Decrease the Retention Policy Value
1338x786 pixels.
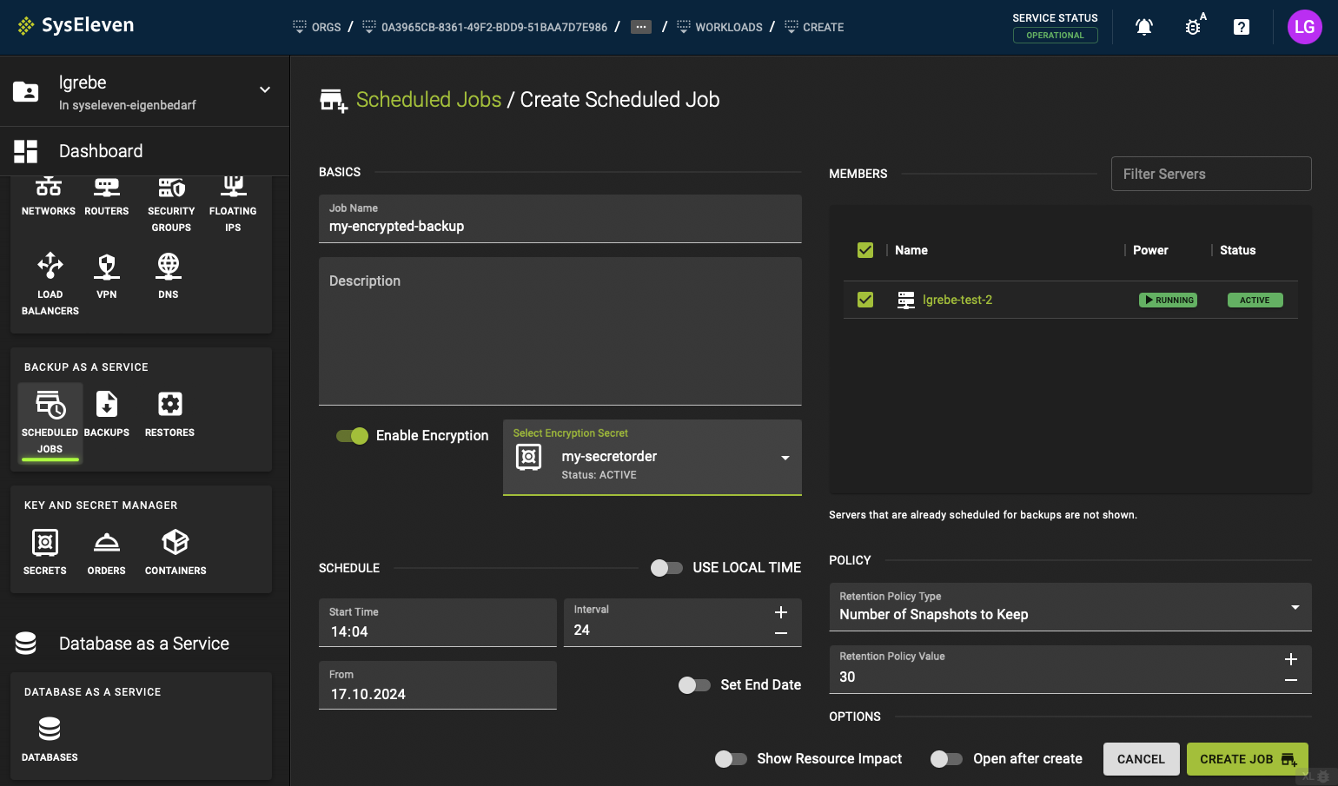[x=1291, y=680]
